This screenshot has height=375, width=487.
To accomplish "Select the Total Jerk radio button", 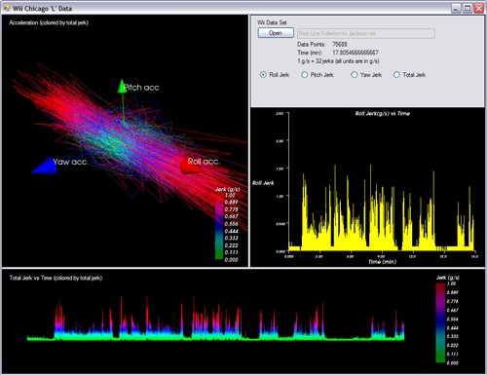I will click(396, 75).
